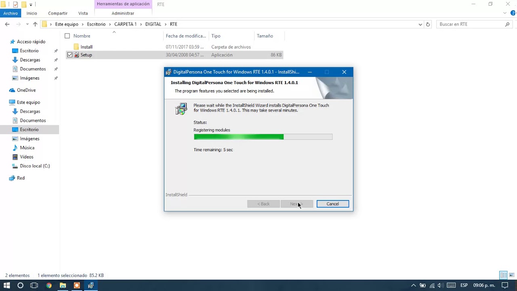
Task: Click 'Este equipo' in address breadcrumb
Action: point(67,24)
